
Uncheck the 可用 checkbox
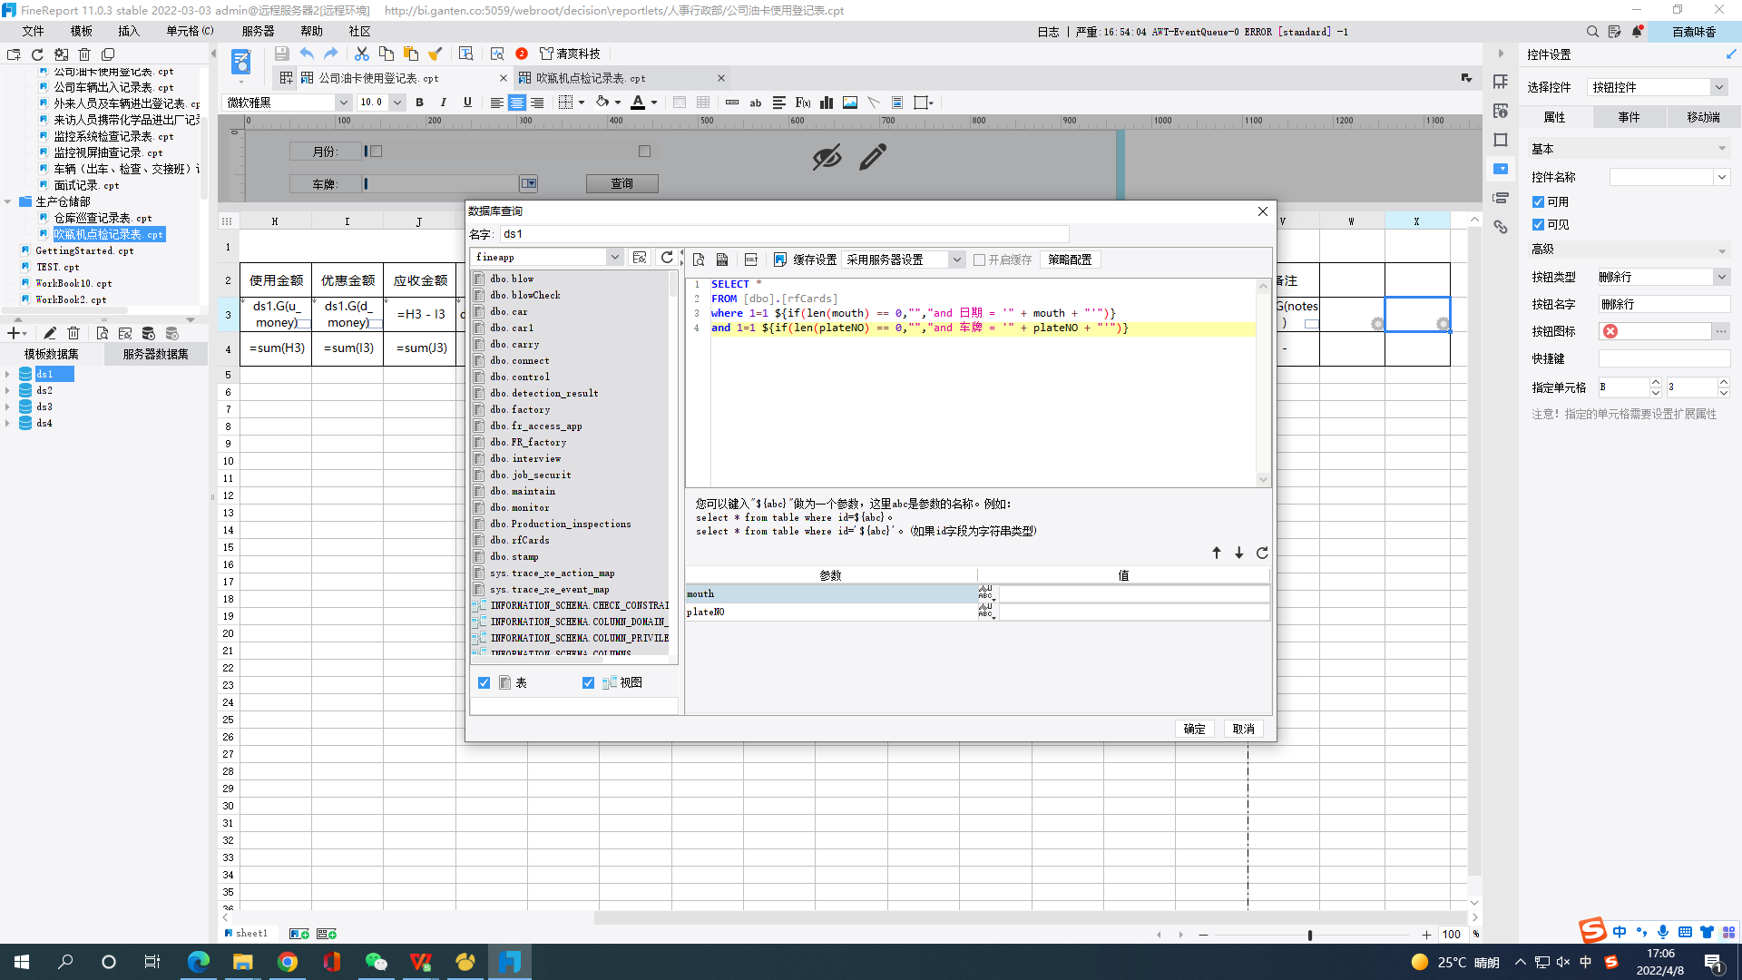click(1539, 202)
